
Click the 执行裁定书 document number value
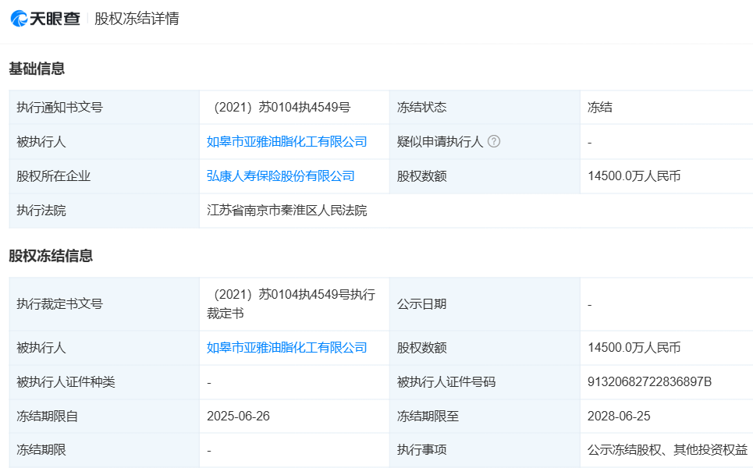click(x=291, y=304)
